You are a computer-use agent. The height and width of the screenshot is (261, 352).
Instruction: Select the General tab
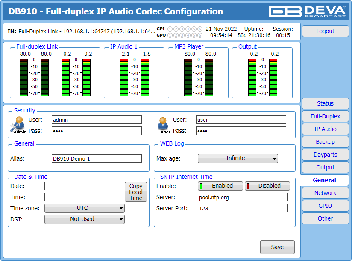(x=324, y=180)
